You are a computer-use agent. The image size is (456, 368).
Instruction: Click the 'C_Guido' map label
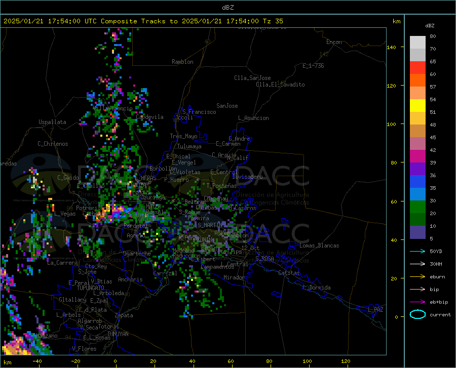(x=68, y=178)
